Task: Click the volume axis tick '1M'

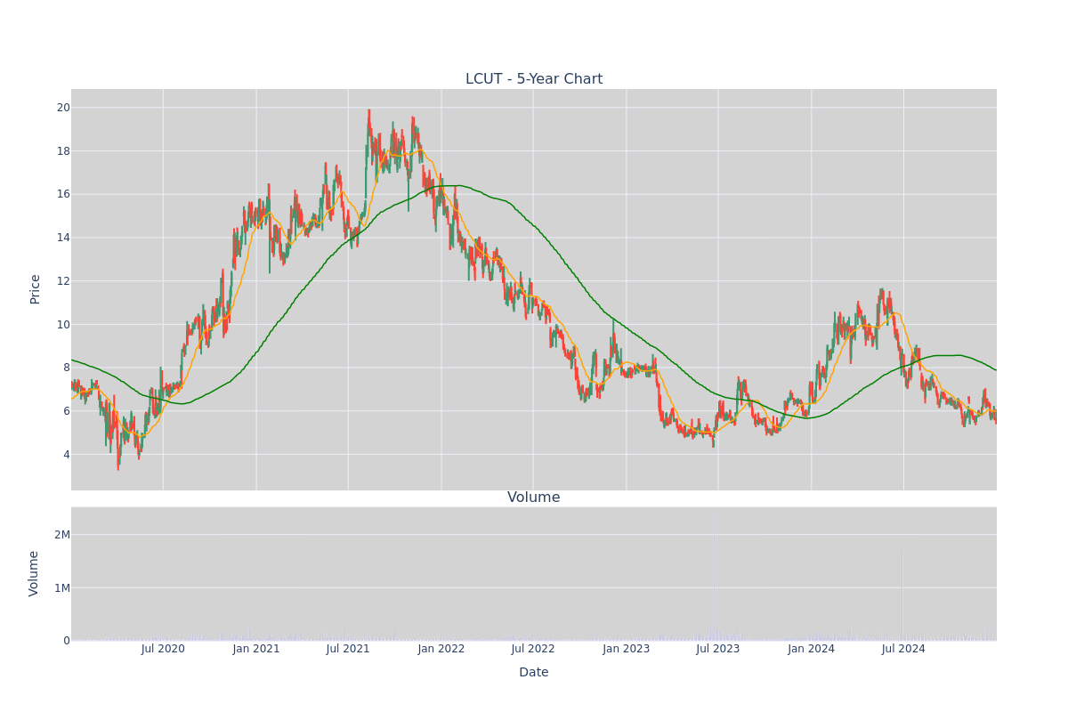Action: click(62, 588)
